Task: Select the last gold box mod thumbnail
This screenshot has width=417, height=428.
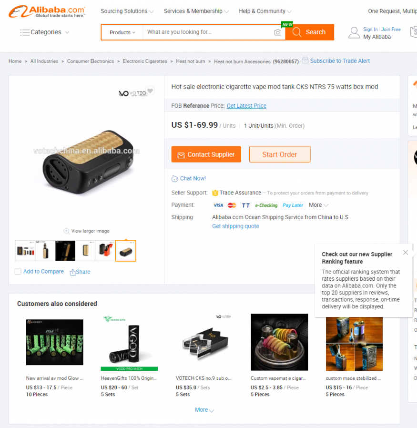Action: coord(125,251)
